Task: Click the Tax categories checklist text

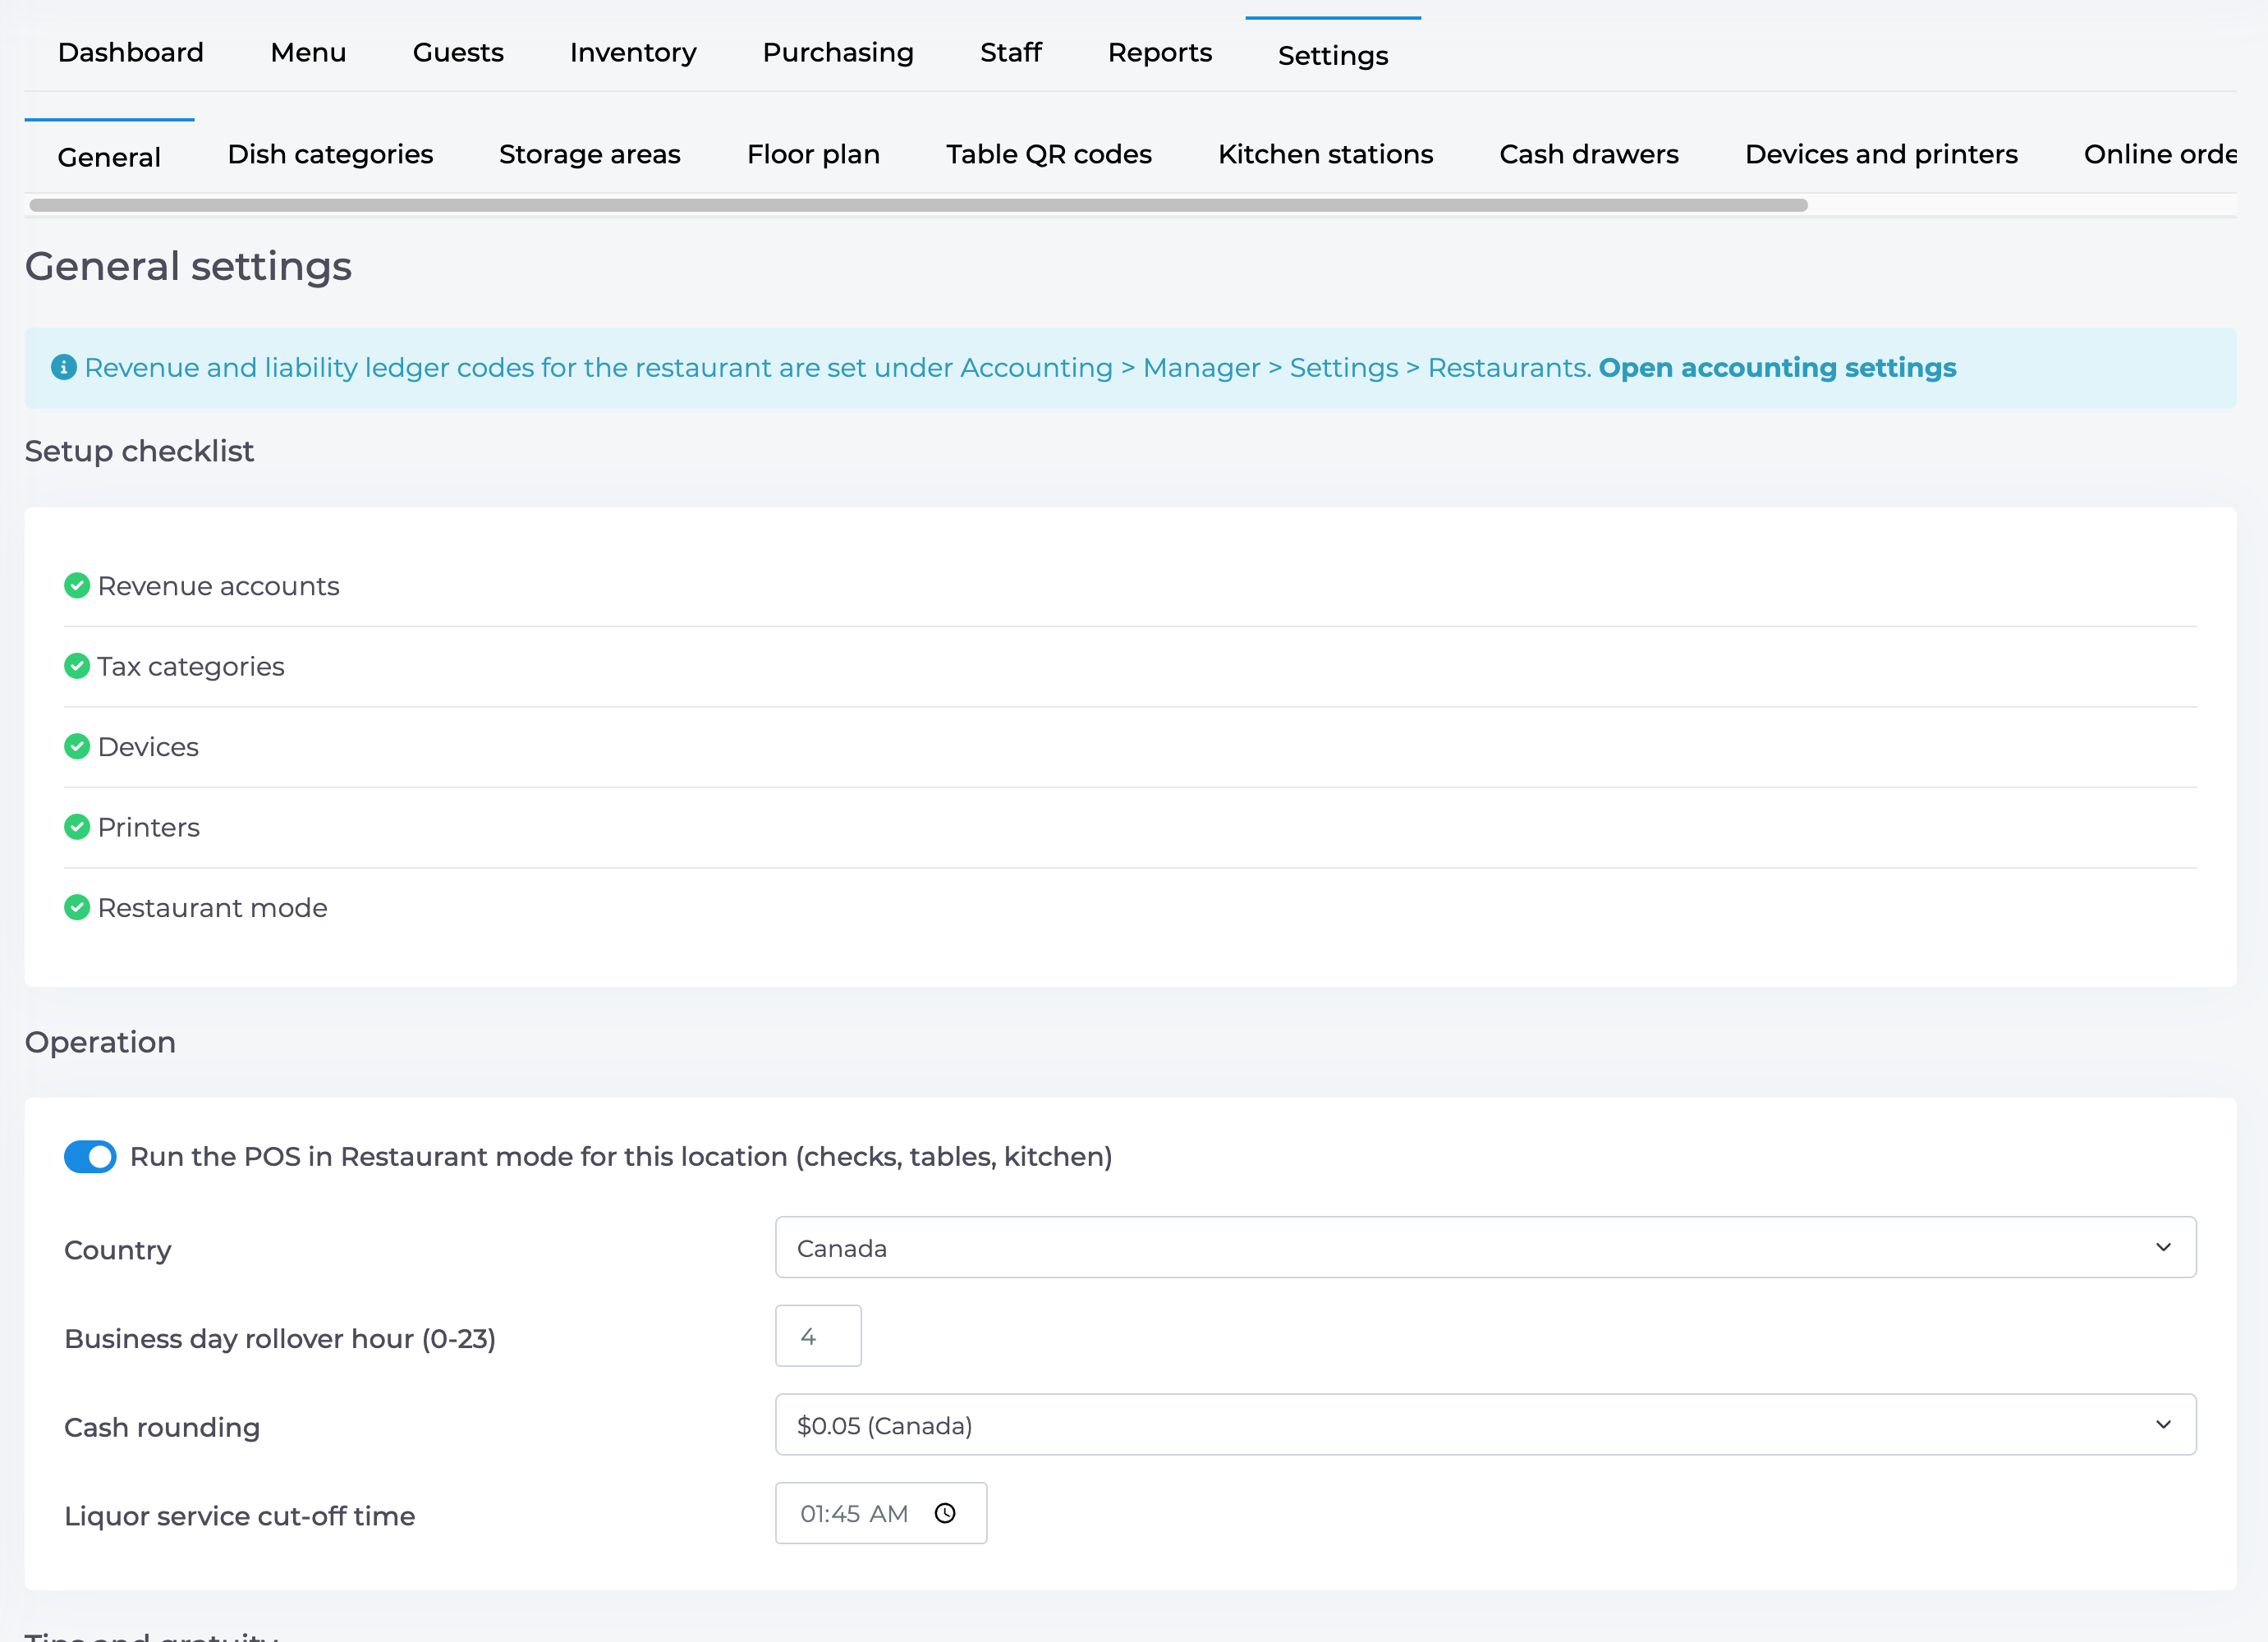Action: click(x=191, y=666)
